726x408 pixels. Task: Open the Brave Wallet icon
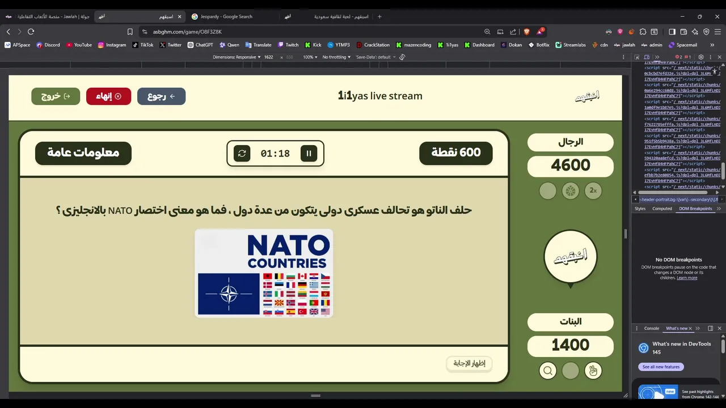pyautogui.click(x=683, y=32)
